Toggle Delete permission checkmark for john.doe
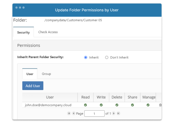Screen dimensions: 174x123 click(117, 105)
